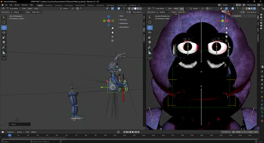
Task: Activate the Scale tool in left viewport
Action: click(x=4, y=37)
